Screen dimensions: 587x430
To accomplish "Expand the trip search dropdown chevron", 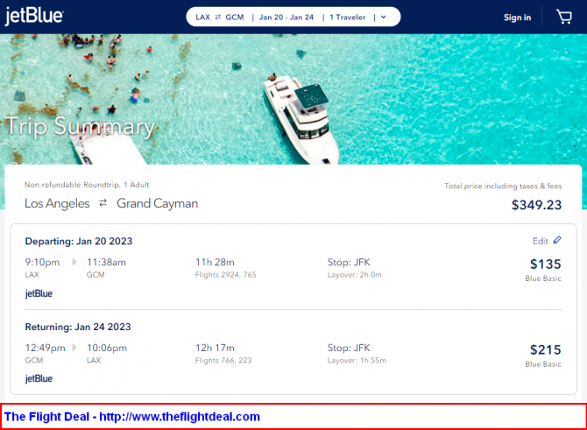I will 384,18.
